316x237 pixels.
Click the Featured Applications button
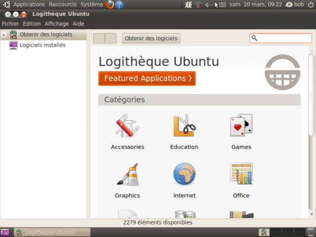pos(147,78)
